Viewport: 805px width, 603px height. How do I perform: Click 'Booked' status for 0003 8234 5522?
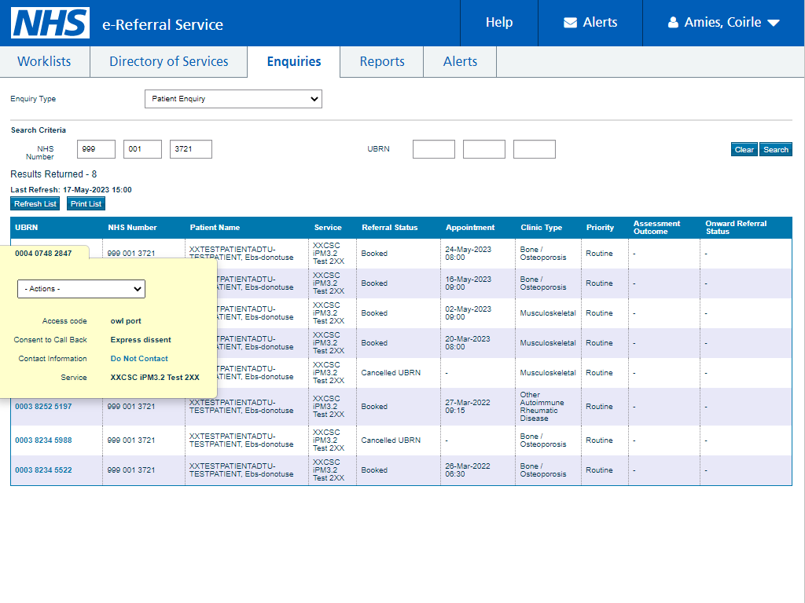click(374, 470)
